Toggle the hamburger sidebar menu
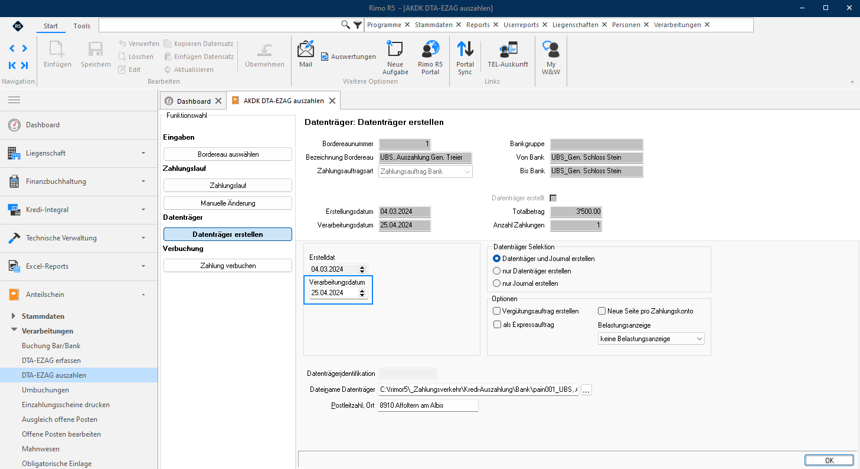The image size is (860, 469). click(x=14, y=100)
